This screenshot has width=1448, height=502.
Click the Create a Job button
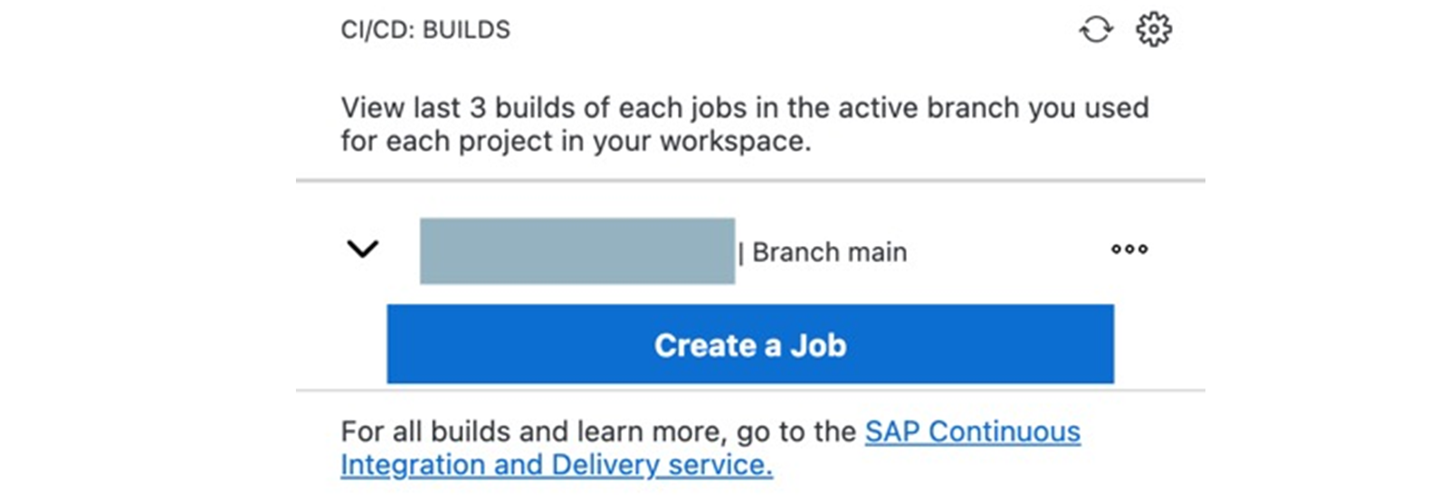[750, 344]
